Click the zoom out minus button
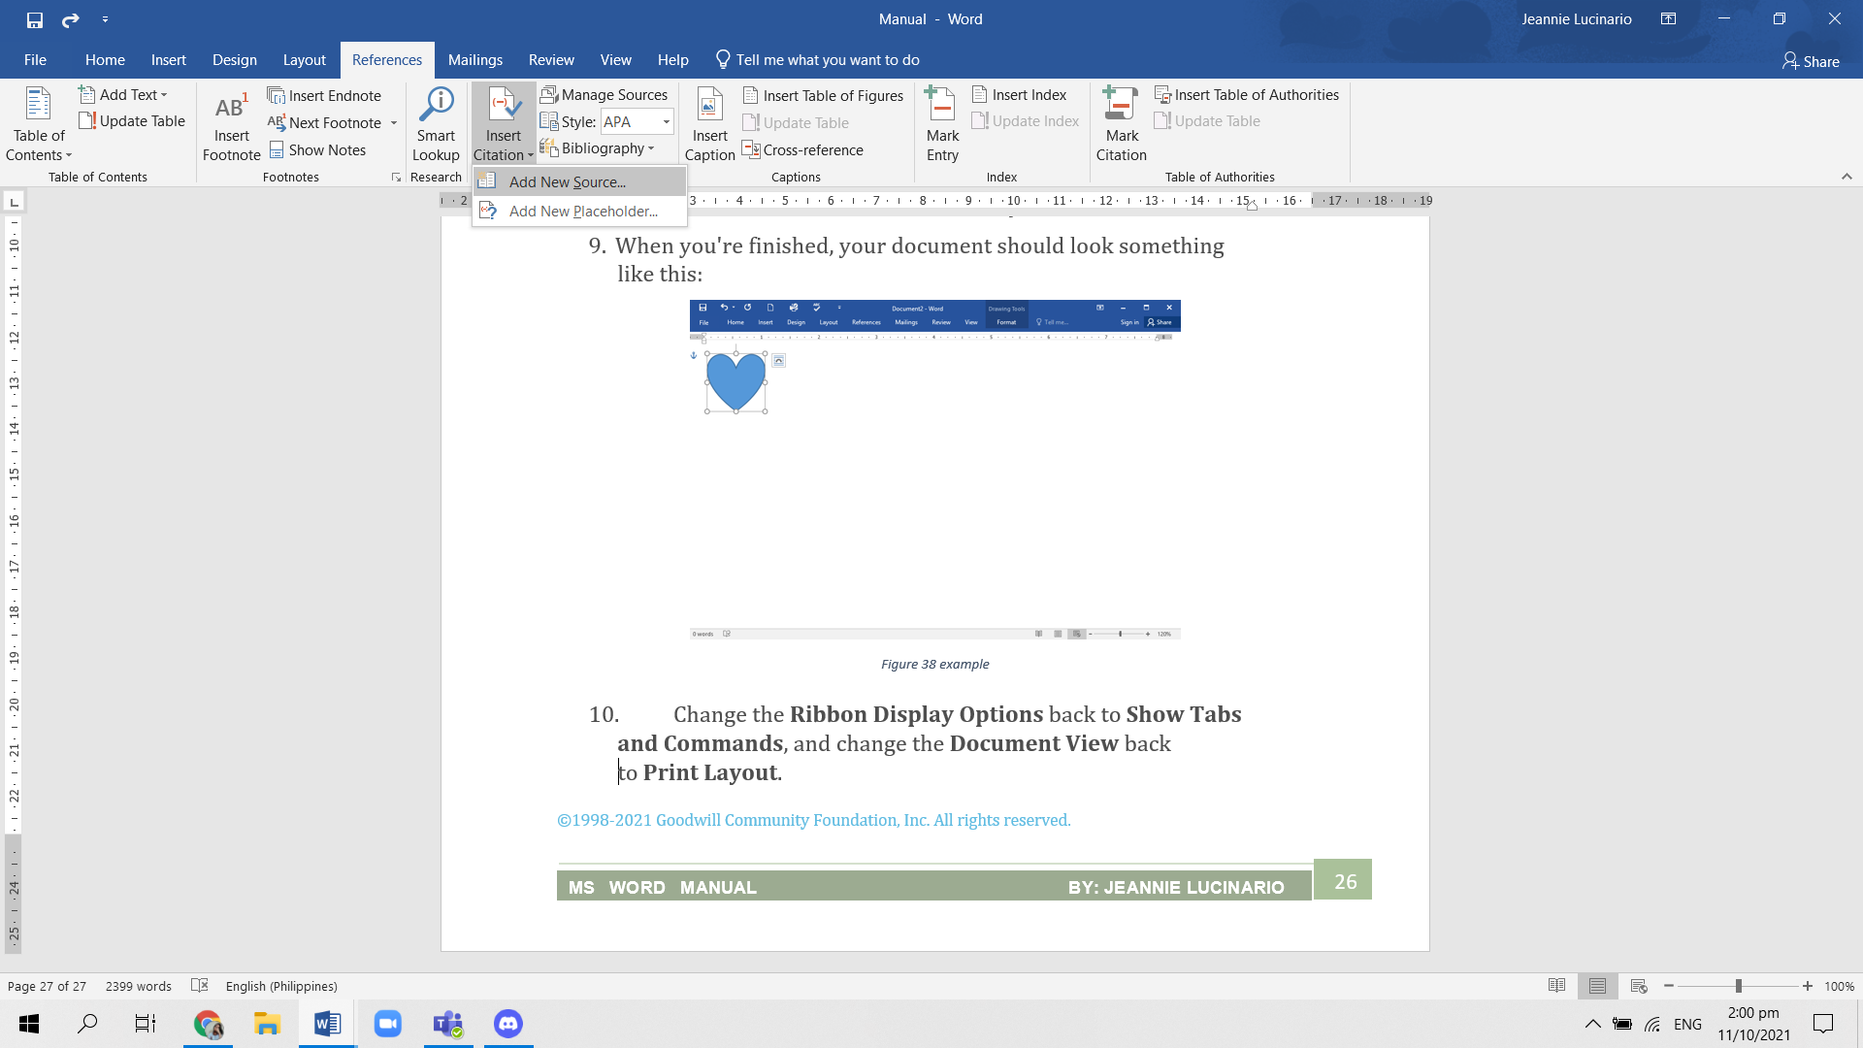 click(1669, 986)
